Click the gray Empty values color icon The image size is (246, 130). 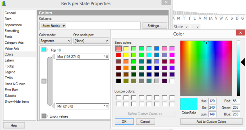44,116
